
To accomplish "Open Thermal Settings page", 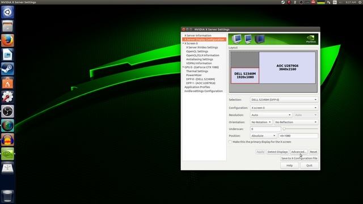I will 197,71.
